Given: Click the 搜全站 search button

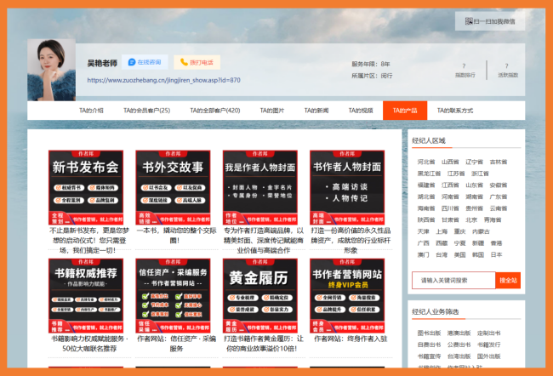Looking at the screenshot, I should tap(508, 280).
